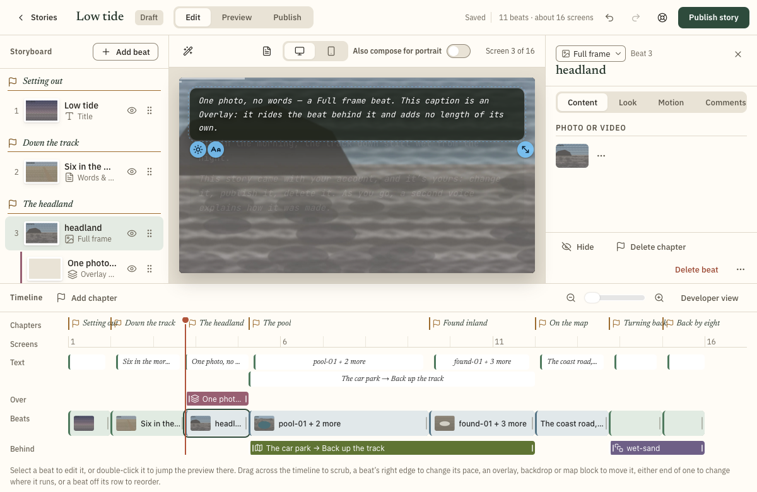
Task: Toggle Also compose for portrait
Action: coord(459,51)
